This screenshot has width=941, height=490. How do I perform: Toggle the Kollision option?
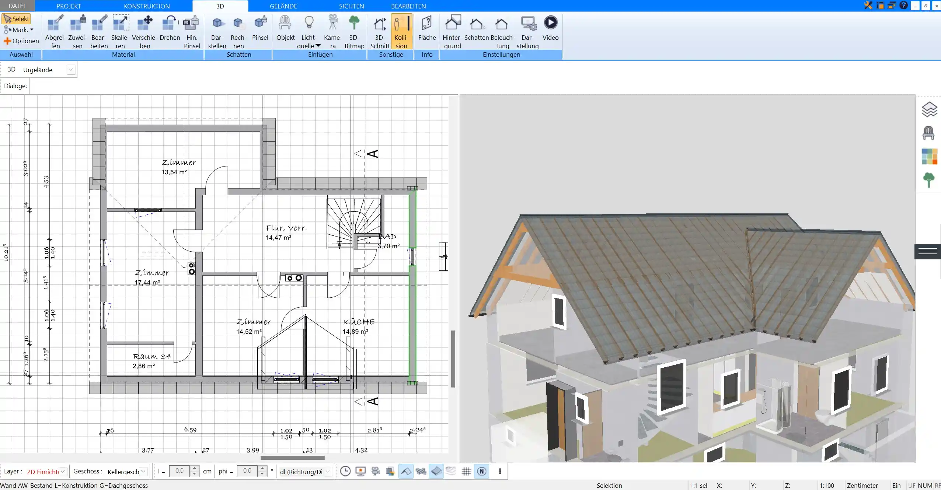pos(401,32)
